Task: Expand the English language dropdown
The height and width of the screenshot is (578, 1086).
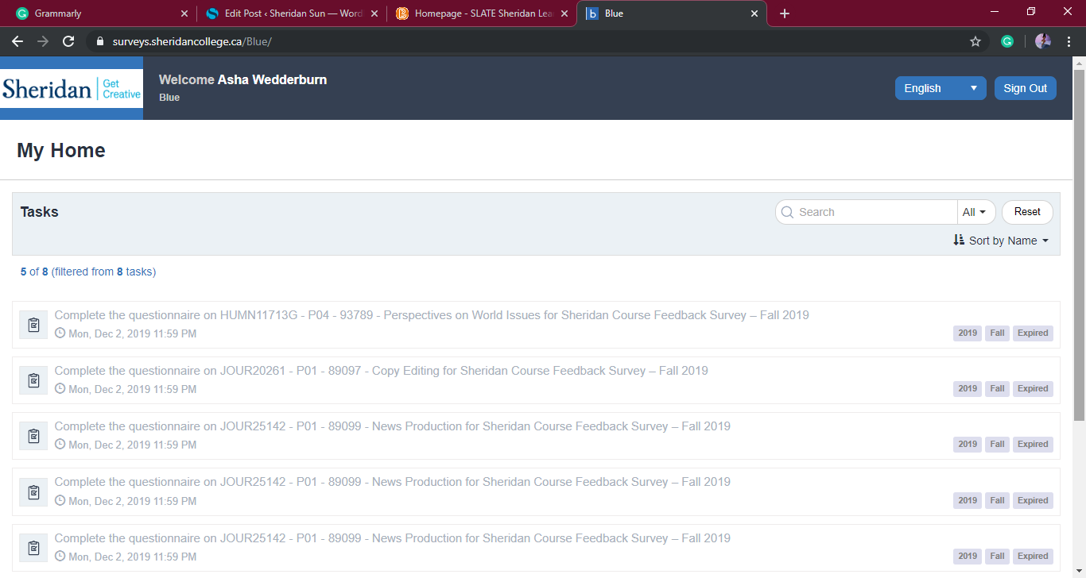Action: (940, 88)
